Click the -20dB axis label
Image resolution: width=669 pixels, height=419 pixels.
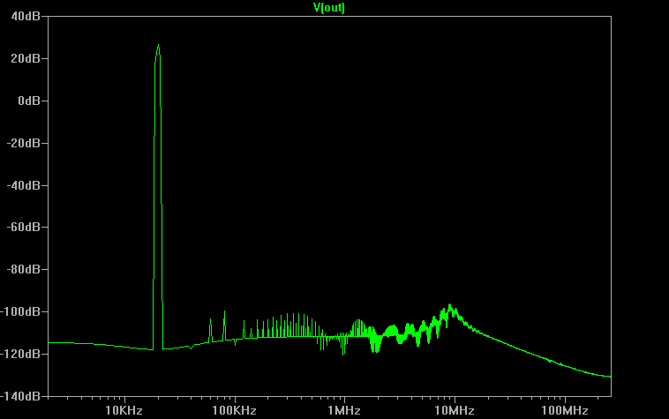24,143
